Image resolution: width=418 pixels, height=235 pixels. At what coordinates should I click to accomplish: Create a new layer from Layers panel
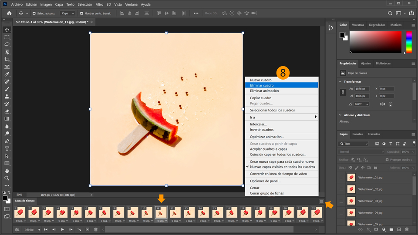click(x=399, y=229)
